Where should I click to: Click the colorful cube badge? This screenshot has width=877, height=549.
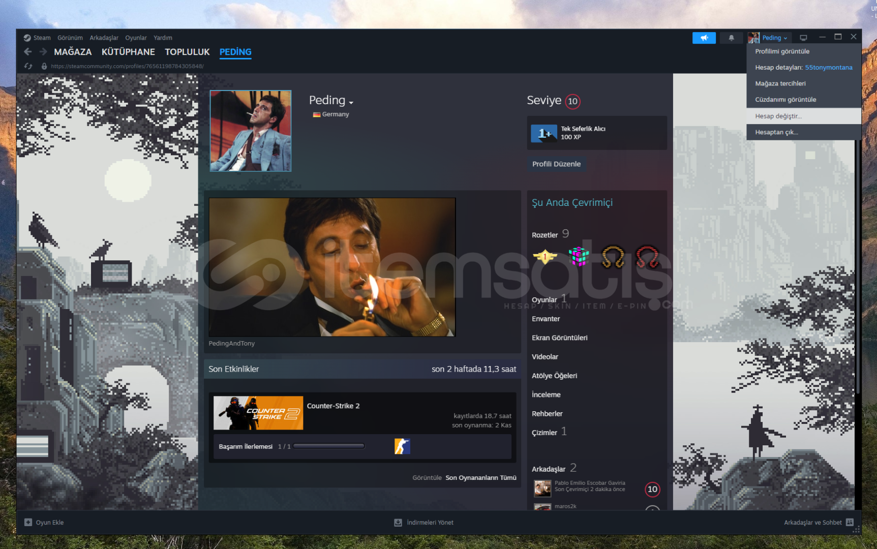pyautogui.click(x=579, y=257)
